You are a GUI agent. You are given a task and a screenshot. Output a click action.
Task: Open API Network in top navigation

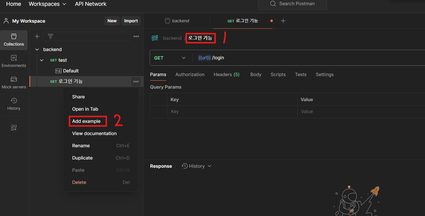pyautogui.click(x=91, y=4)
